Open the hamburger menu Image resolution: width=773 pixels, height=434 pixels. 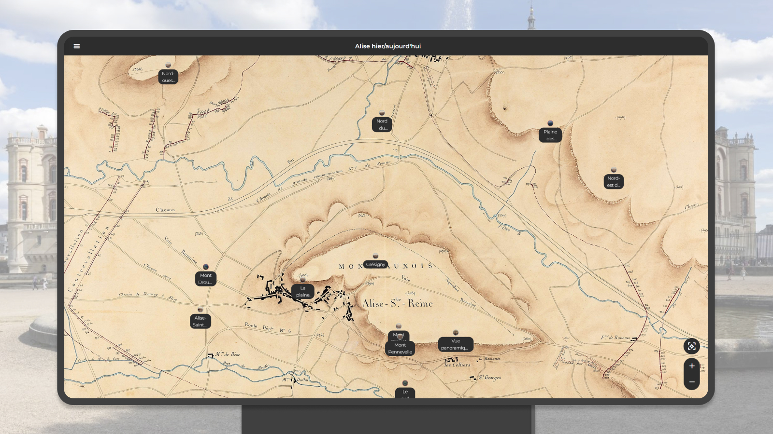click(x=77, y=46)
